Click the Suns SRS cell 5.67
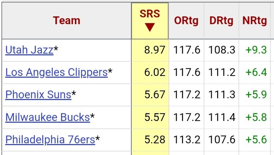The width and height of the screenshot is (274, 155). (x=155, y=95)
